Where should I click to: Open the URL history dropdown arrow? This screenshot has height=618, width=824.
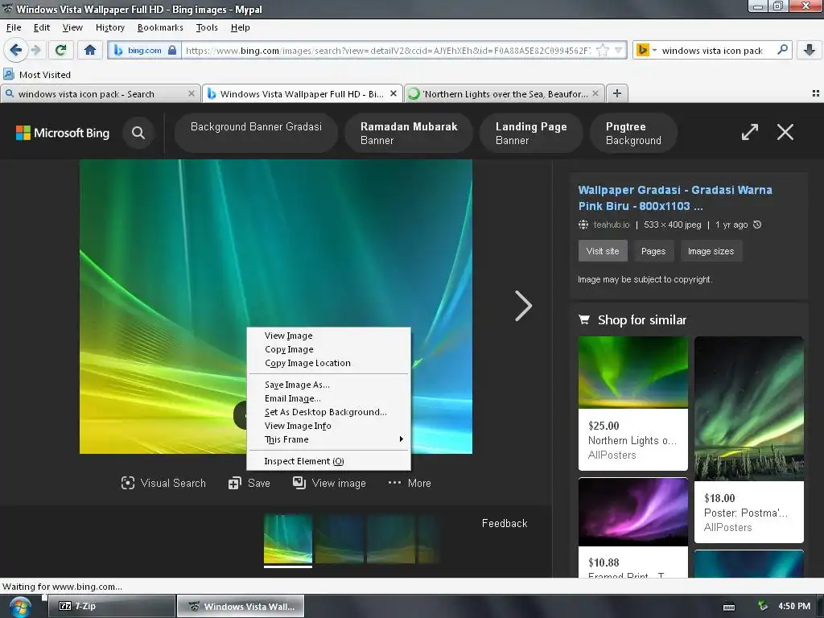click(619, 51)
